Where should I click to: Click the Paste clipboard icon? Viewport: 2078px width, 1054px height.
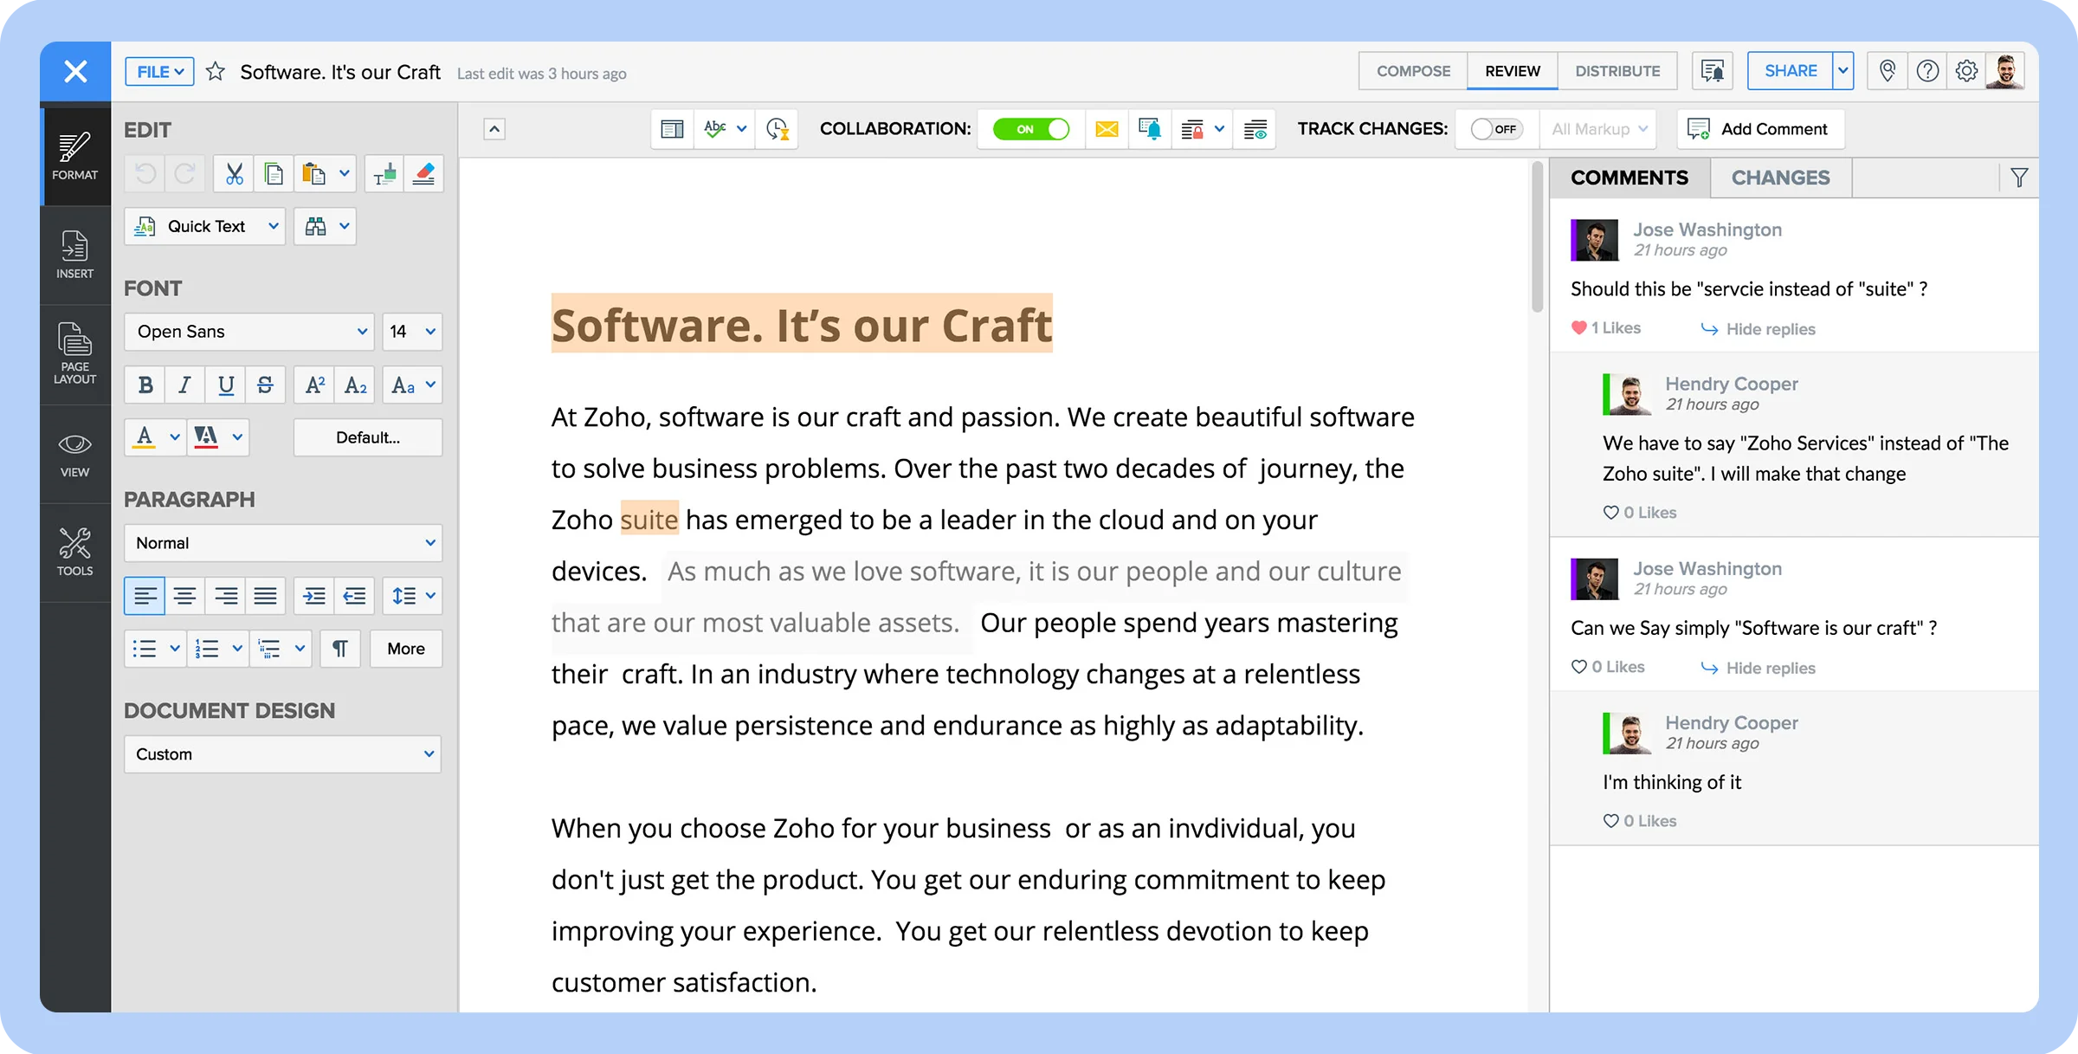click(313, 174)
